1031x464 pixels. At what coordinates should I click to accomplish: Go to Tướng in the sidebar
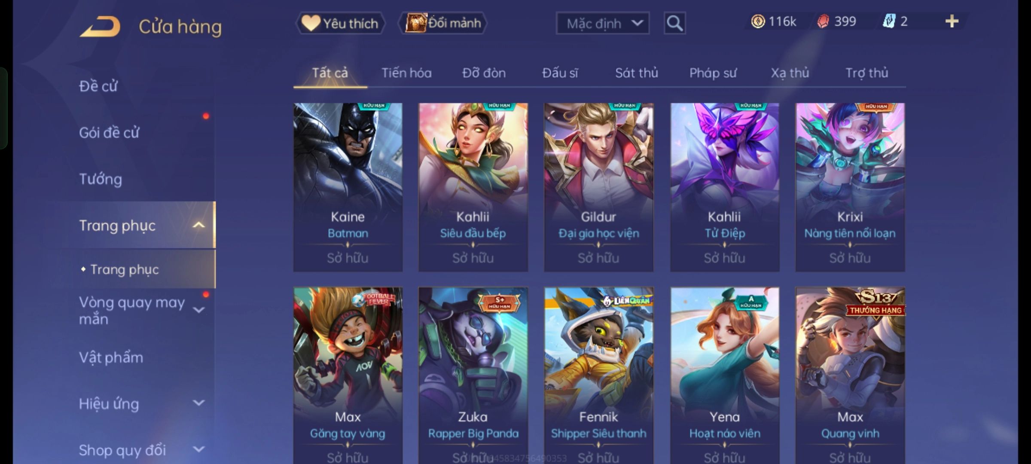(x=101, y=179)
